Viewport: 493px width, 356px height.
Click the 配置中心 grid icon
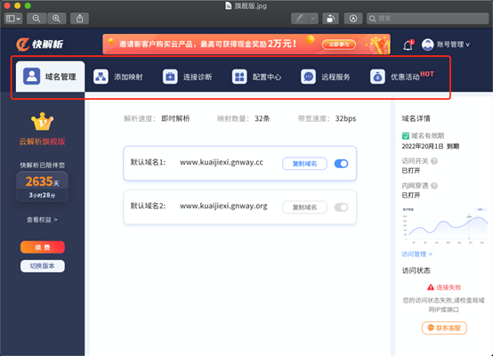[x=239, y=77]
